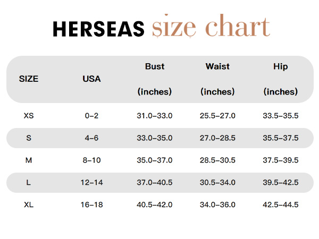
Task: Select the L size row label
Action: pyautogui.click(x=29, y=183)
